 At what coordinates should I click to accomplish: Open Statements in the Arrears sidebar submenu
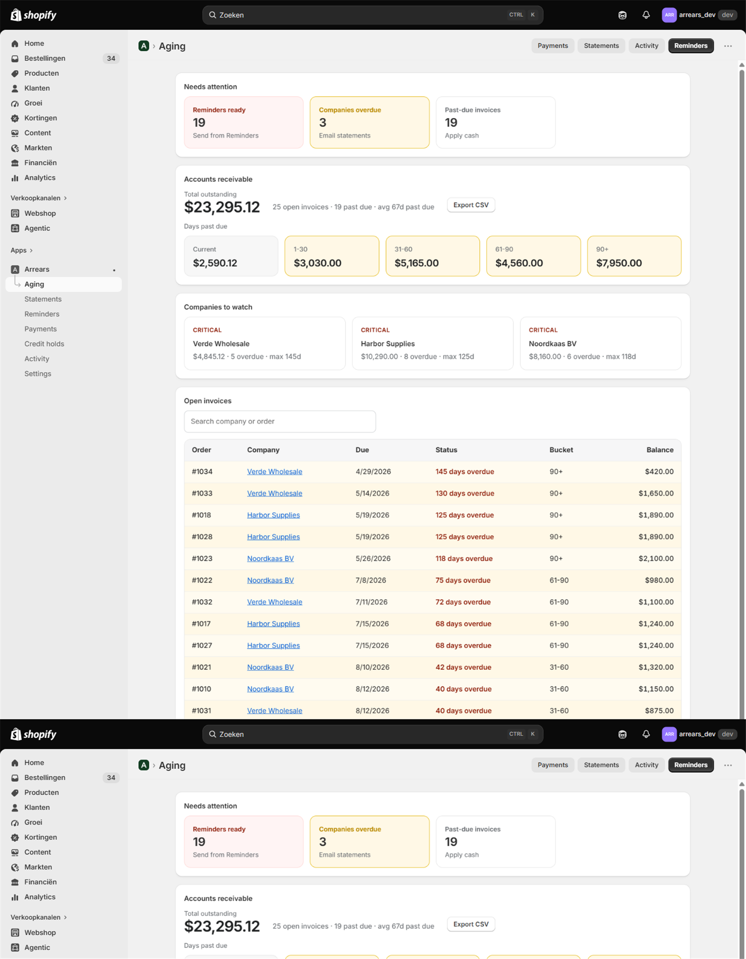pos(43,299)
